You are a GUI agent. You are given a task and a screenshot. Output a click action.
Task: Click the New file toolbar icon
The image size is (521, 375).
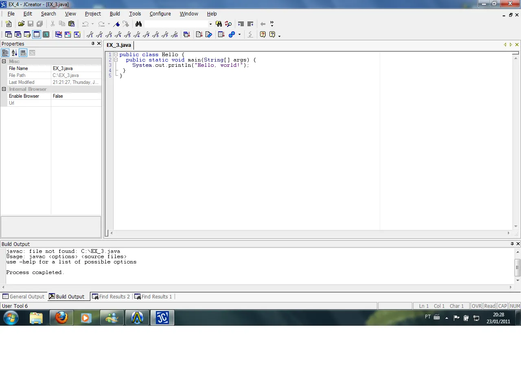(x=9, y=24)
